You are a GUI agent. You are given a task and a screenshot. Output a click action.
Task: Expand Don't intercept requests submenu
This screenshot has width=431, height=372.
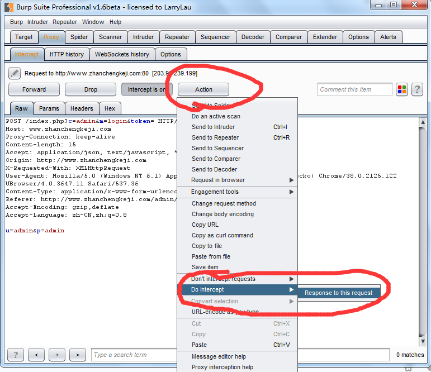tap(238, 279)
